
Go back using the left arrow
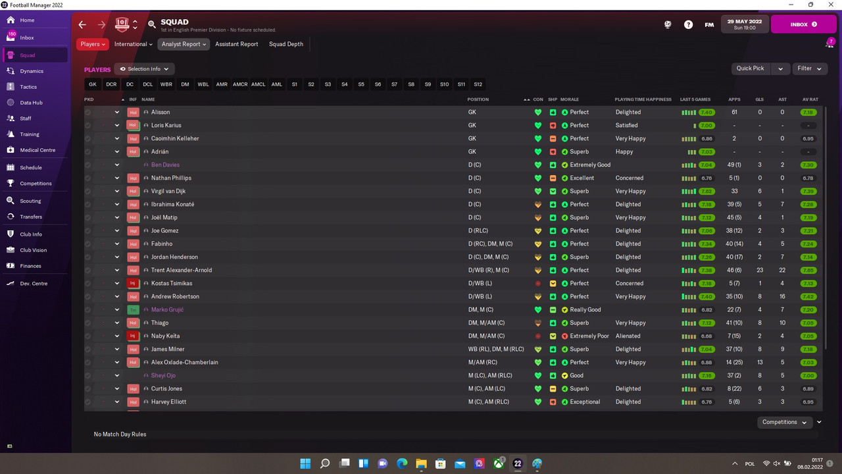[82, 24]
